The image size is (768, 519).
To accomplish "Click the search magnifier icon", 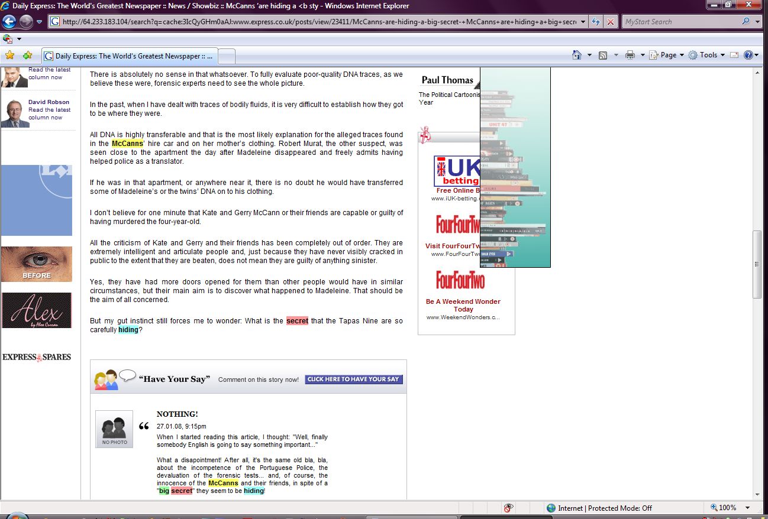I will click(x=746, y=22).
